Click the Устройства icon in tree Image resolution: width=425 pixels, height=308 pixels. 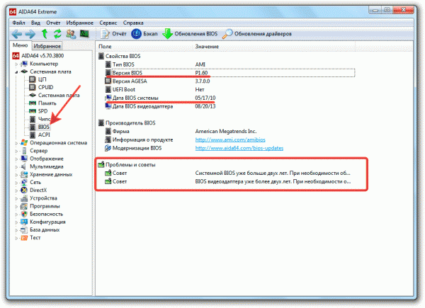click(x=24, y=198)
